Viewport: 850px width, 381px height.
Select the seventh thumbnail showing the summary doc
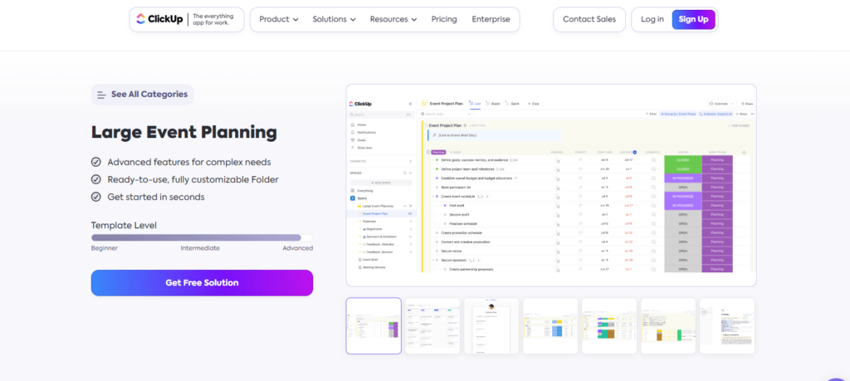(x=727, y=325)
